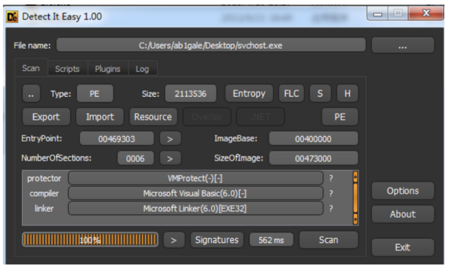The image size is (449, 269).
Task: Switch to the Scripts tab
Action: point(67,69)
